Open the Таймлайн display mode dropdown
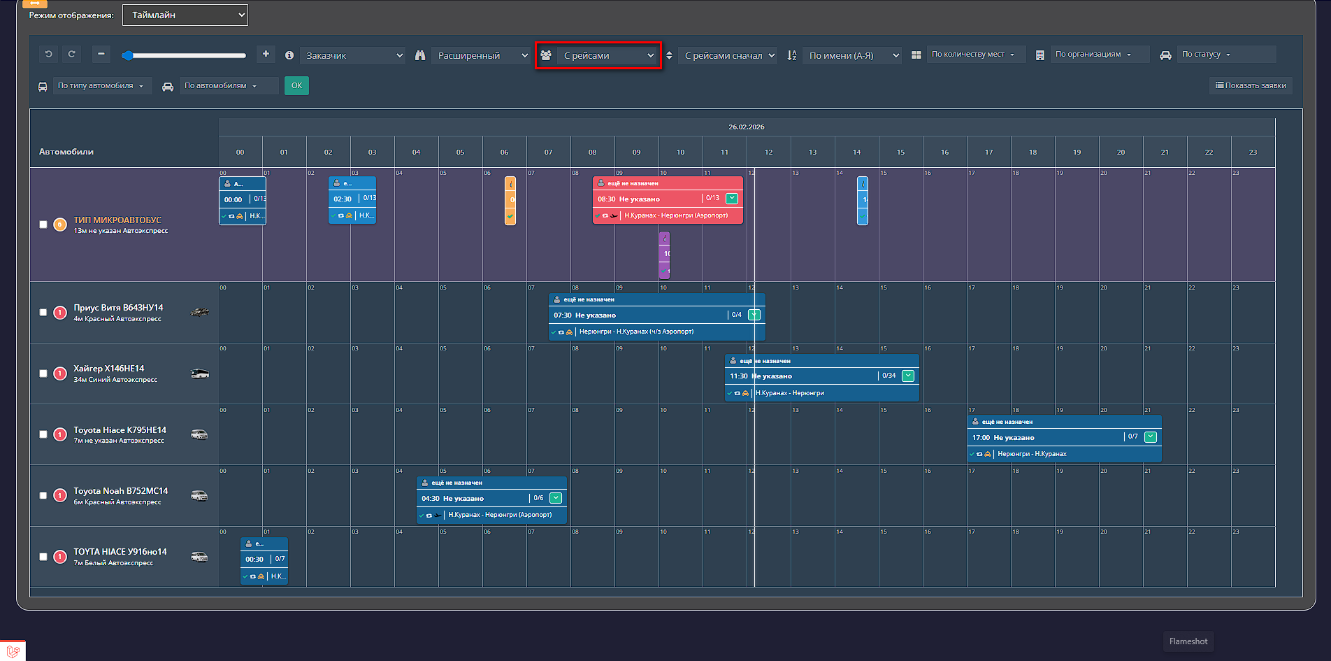 point(185,15)
